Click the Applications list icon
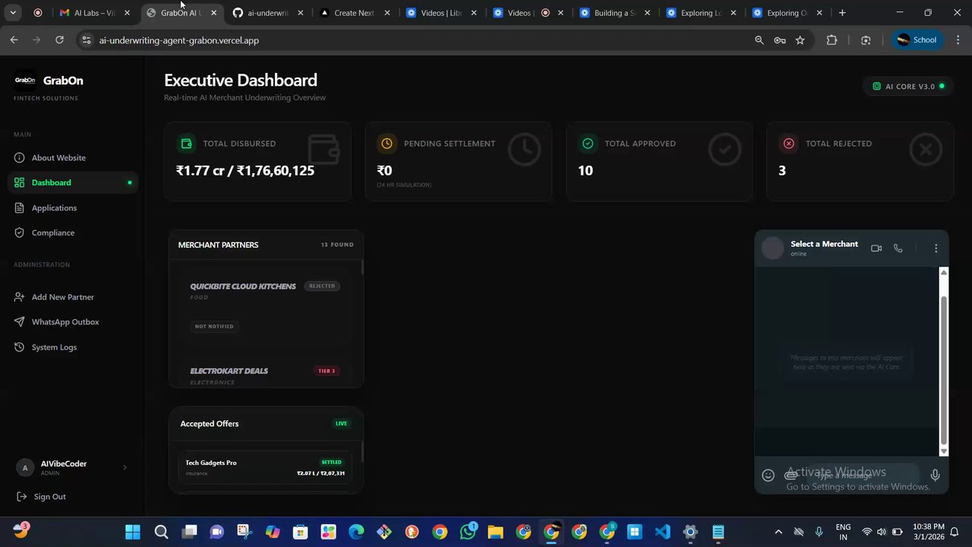 click(x=20, y=208)
